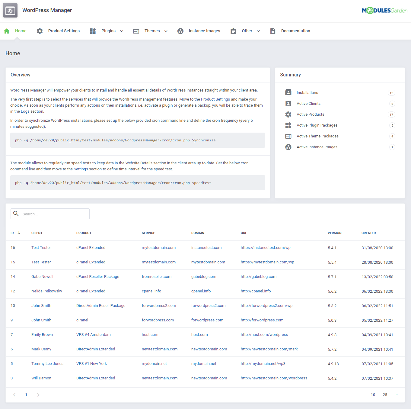Expand the Plugins dropdown chevron
Screen dimensions: 411x409
pyautogui.click(x=122, y=31)
